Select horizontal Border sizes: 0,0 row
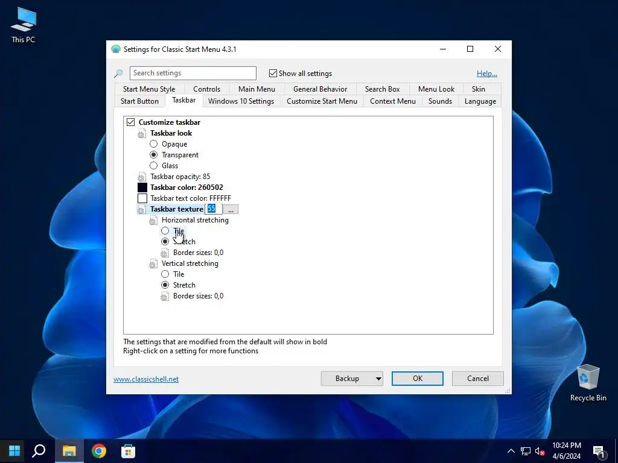 [x=198, y=253]
